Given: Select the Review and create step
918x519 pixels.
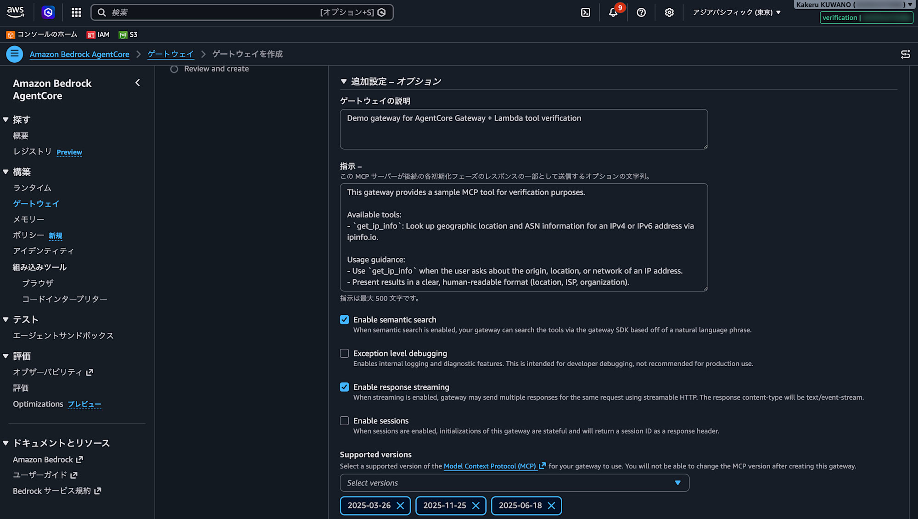Looking at the screenshot, I should click(216, 69).
